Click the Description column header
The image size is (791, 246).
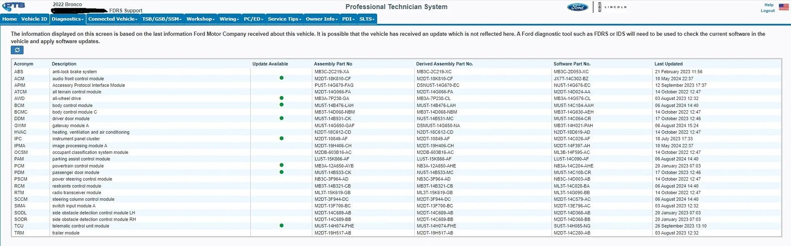coord(64,64)
